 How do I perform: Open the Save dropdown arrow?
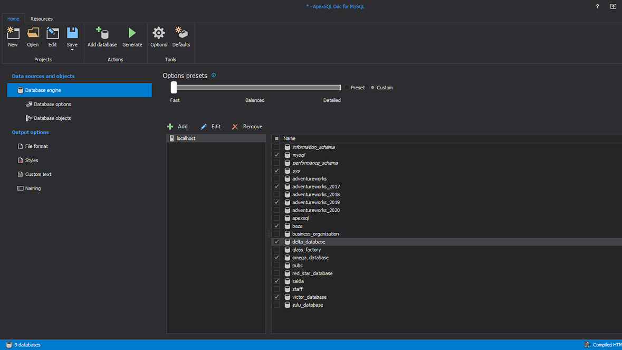click(x=72, y=49)
